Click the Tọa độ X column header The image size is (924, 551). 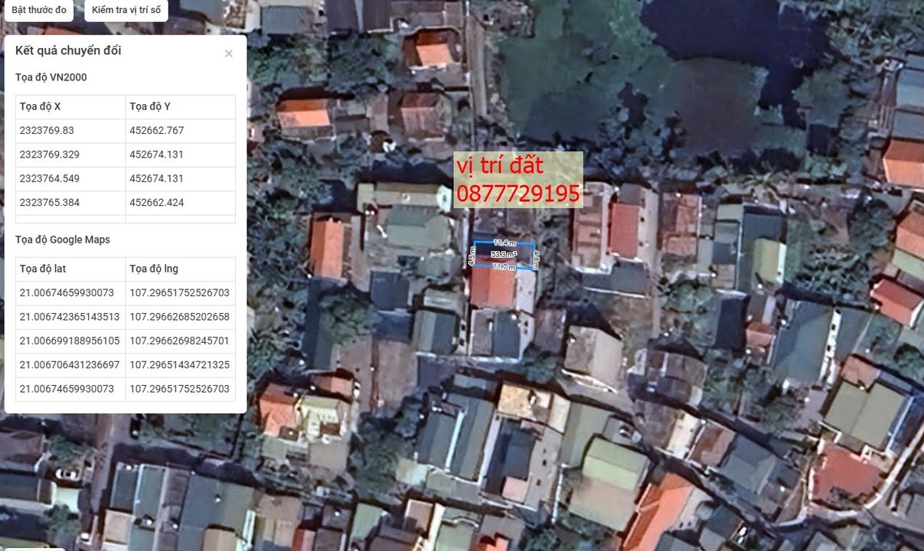pos(40,106)
